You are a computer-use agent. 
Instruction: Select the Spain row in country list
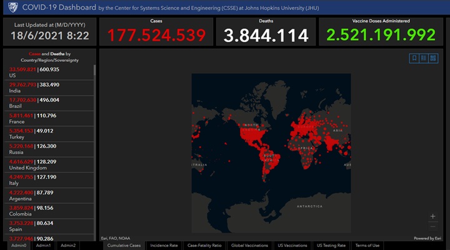coord(49,226)
